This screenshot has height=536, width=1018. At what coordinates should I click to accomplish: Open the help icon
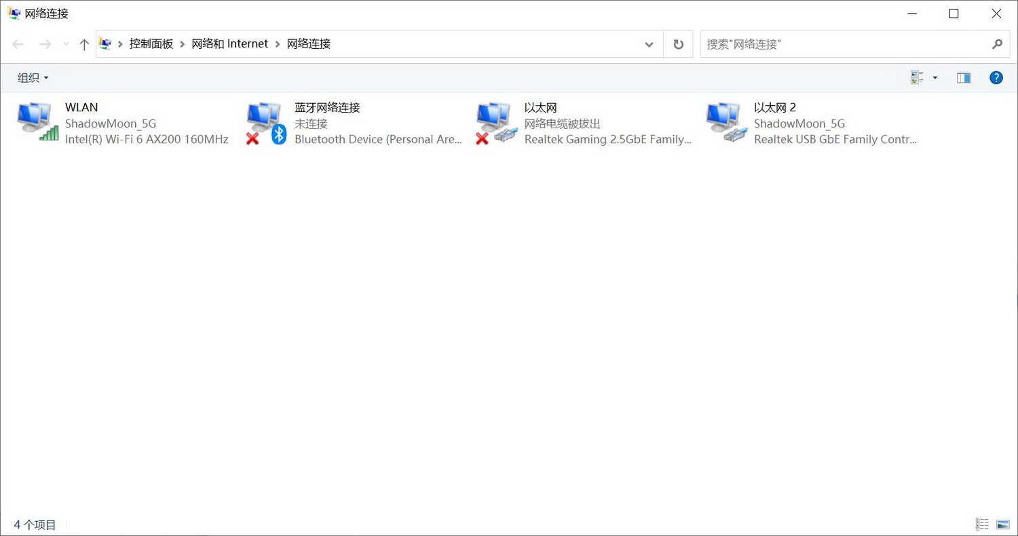(x=996, y=78)
